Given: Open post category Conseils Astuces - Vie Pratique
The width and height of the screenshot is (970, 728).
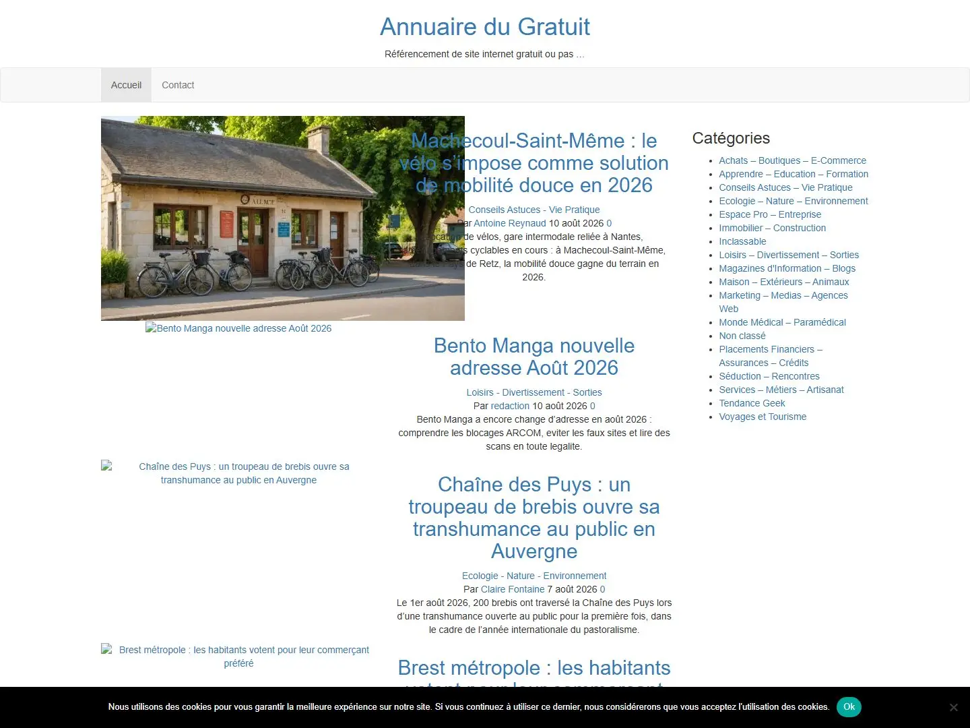Looking at the screenshot, I should click(x=534, y=210).
